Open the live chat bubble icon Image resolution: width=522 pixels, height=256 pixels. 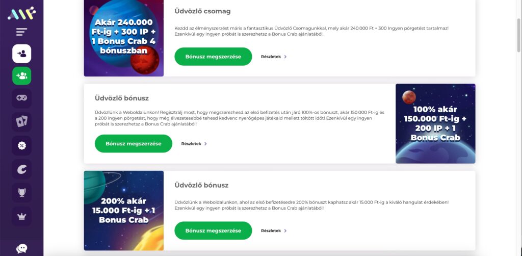pos(21,248)
